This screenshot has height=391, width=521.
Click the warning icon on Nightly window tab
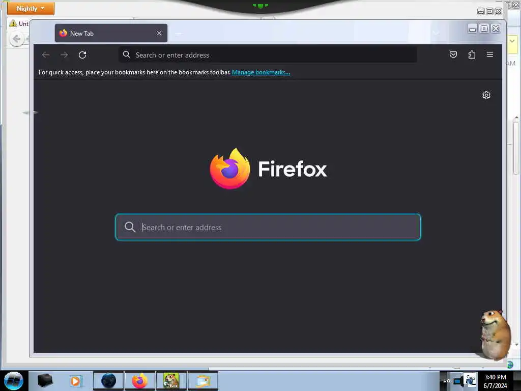point(13,23)
